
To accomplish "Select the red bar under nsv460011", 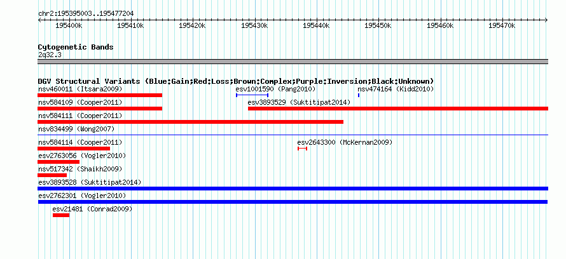I will (x=100, y=95).
